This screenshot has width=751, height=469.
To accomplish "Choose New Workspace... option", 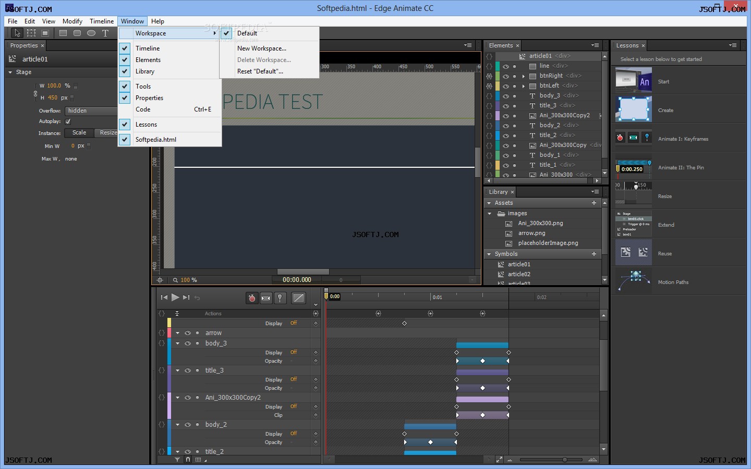I will point(262,48).
